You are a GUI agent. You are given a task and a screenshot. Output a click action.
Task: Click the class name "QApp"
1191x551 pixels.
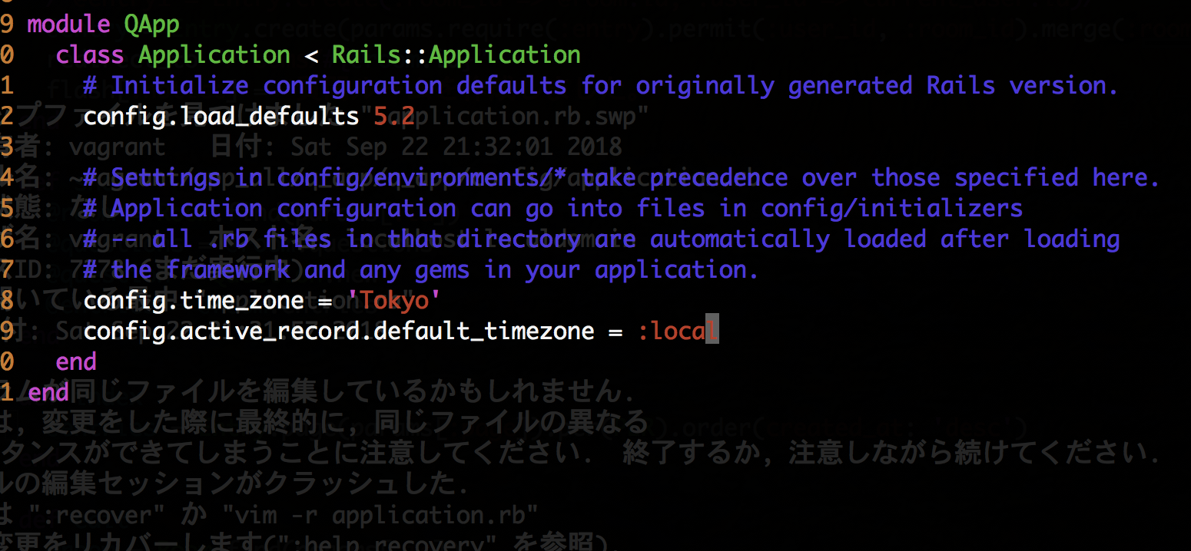point(152,24)
